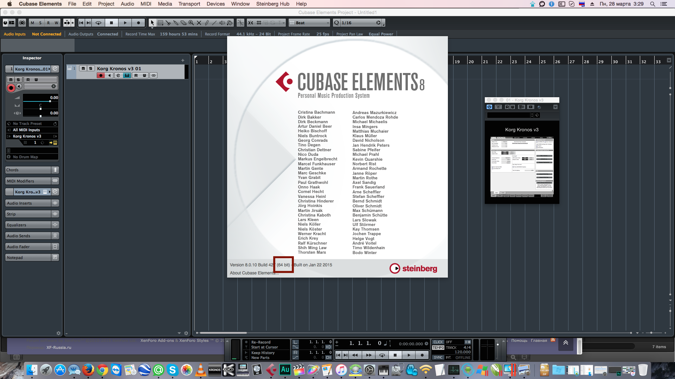This screenshot has height=379, width=675.
Task: Select the Draw pencil tool
Action: (x=207, y=23)
